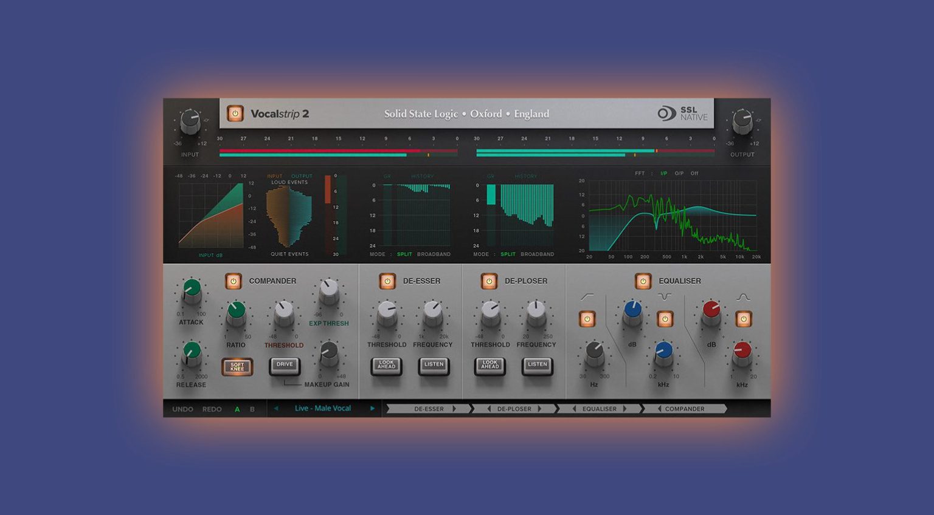Toggle DRIVE in the Compander section
Screen dimensions: 934x515
point(283,365)
